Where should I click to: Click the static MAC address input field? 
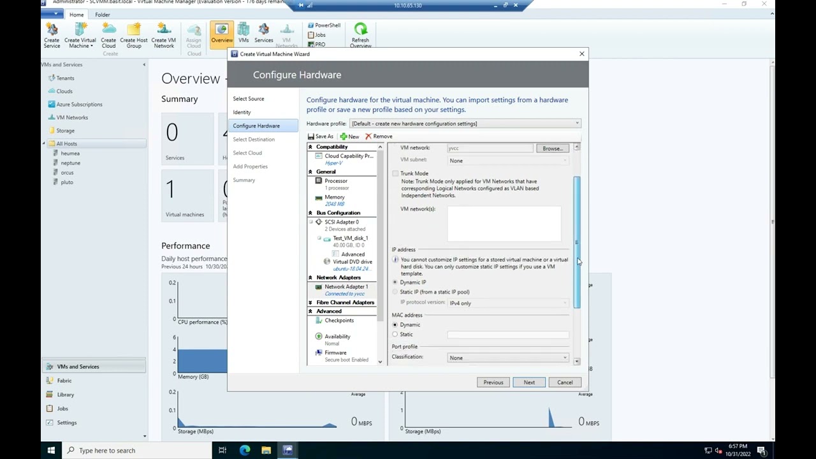(507, 335)
